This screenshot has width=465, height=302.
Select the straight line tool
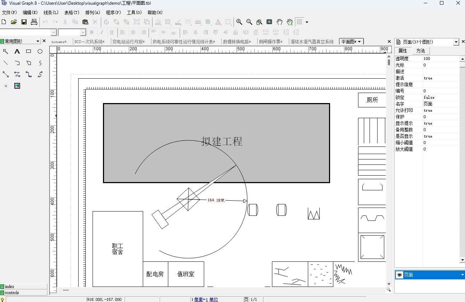(x=6, y=63)
